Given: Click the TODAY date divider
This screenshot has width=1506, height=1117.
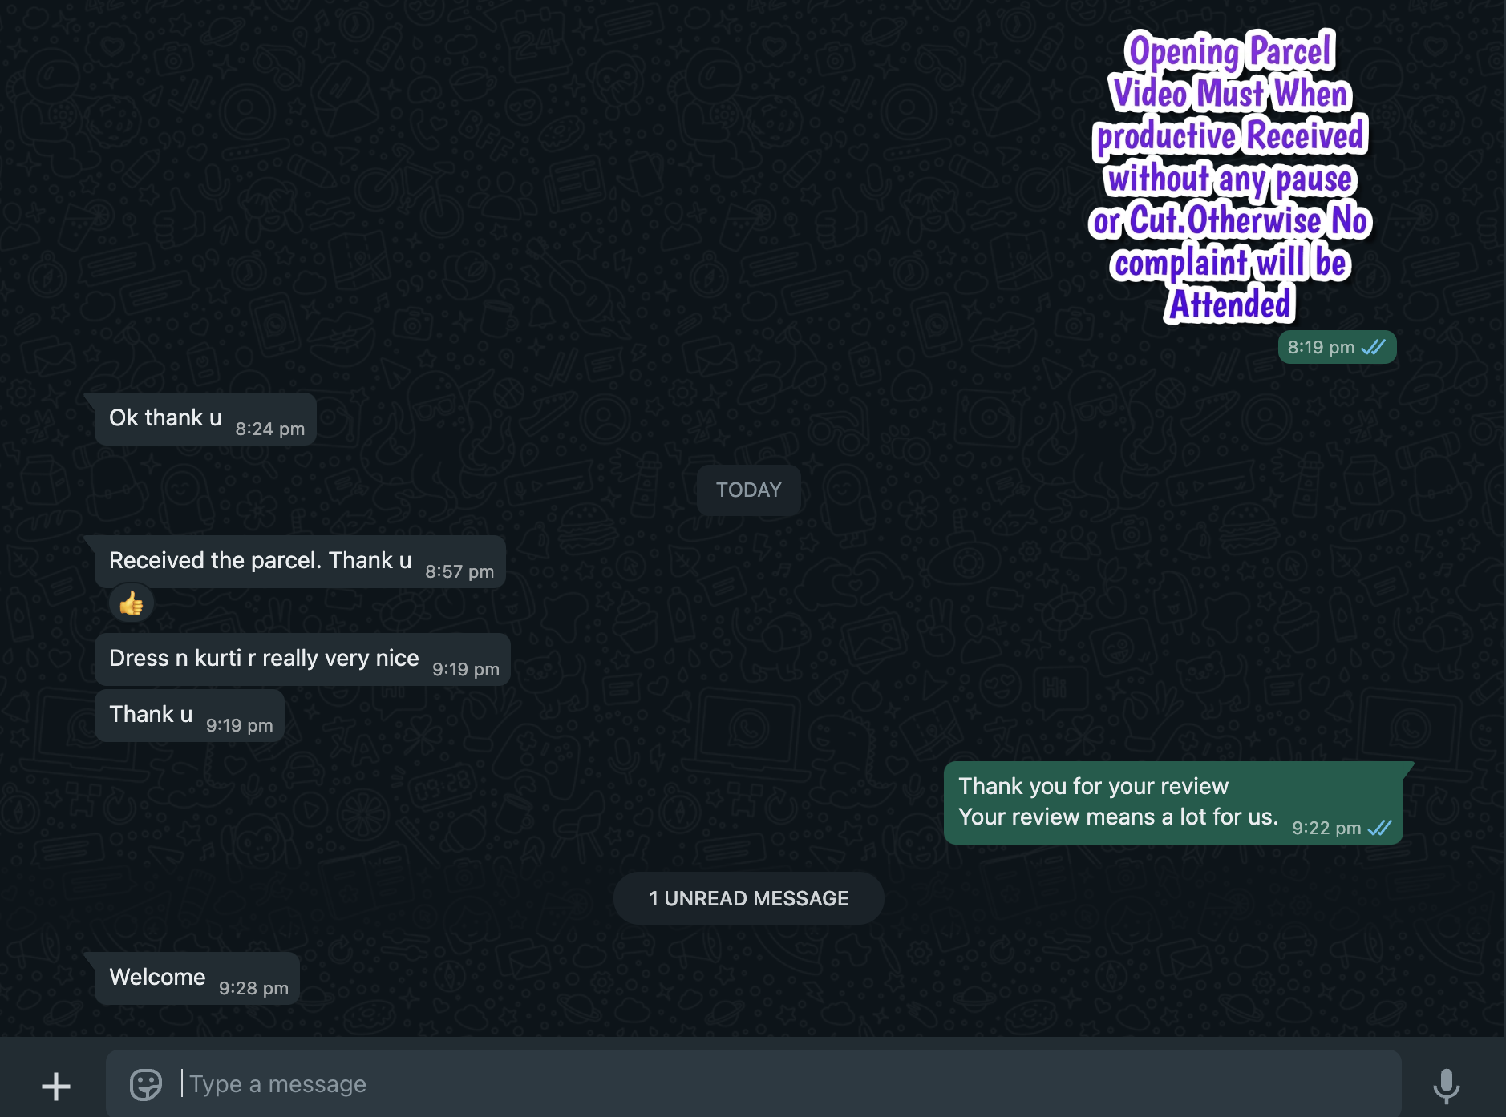Looking at the screenshot, I should point(748,490).
